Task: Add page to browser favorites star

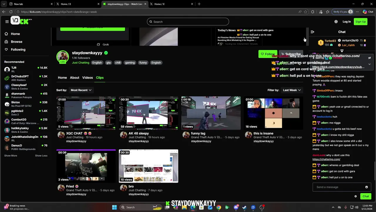Action: pos(305,12)
